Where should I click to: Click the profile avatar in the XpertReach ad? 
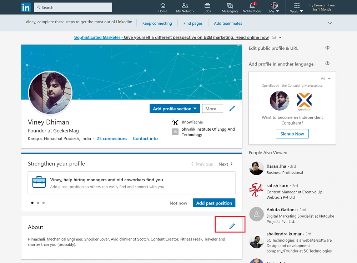pos(280,101)
